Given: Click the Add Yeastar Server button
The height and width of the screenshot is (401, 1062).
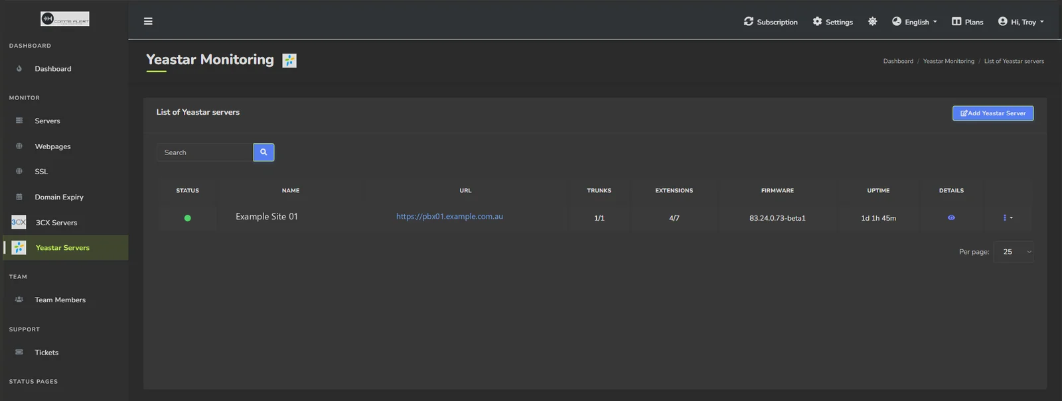Looking at the screenshot, I should (993, 113).
